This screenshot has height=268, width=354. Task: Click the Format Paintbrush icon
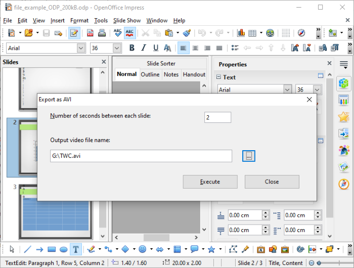point(187,33)
